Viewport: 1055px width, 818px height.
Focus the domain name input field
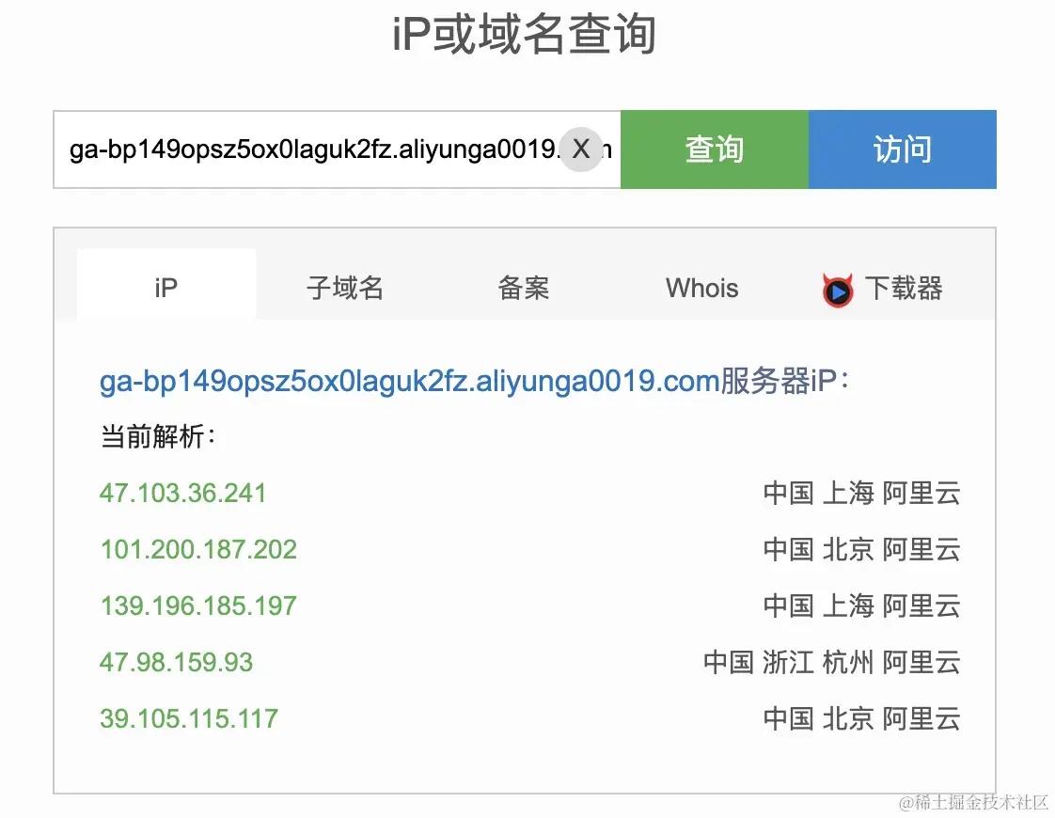coord(337,149)
